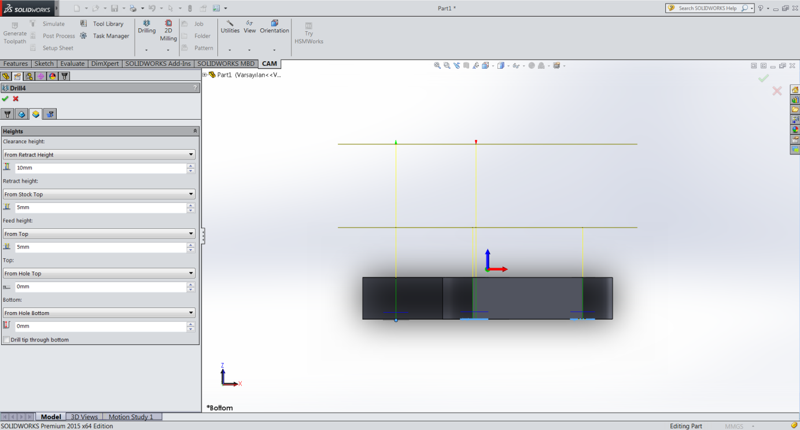
Task: Open Bottom From Hole Bottom dropdown
Action: pos(99,313)
